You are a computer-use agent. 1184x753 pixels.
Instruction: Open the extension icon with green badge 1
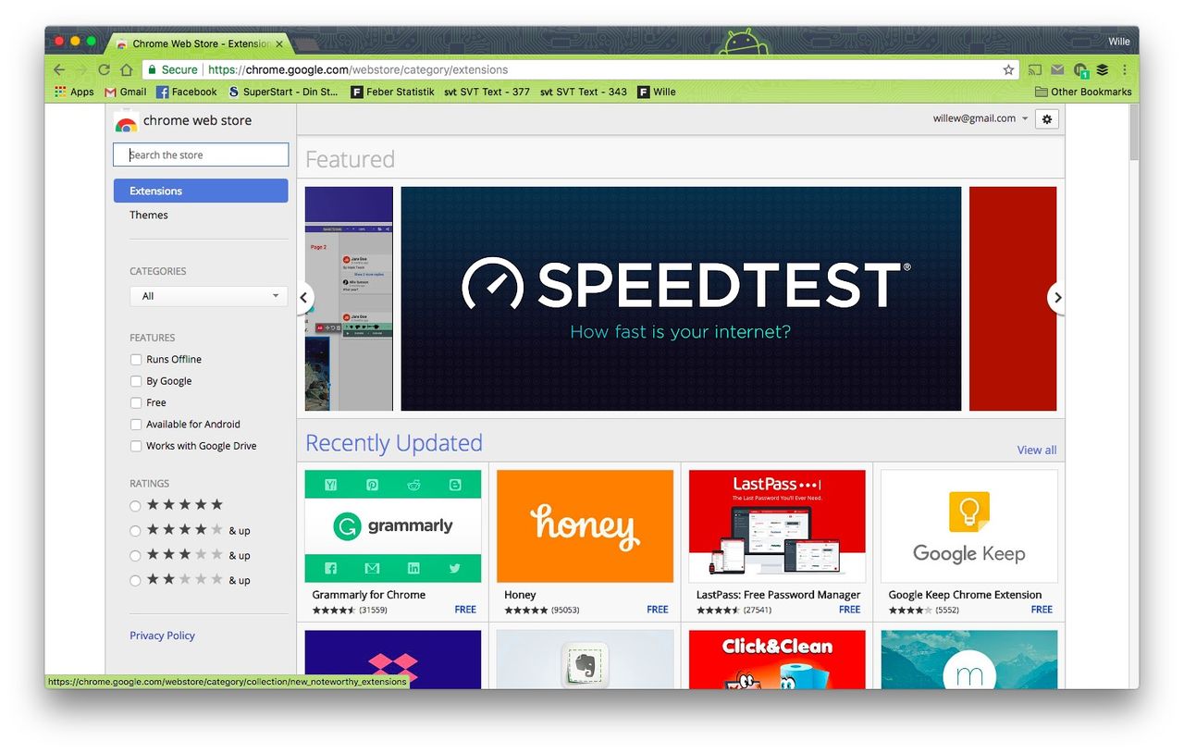pyautogui.click(x=1080, y=70)
